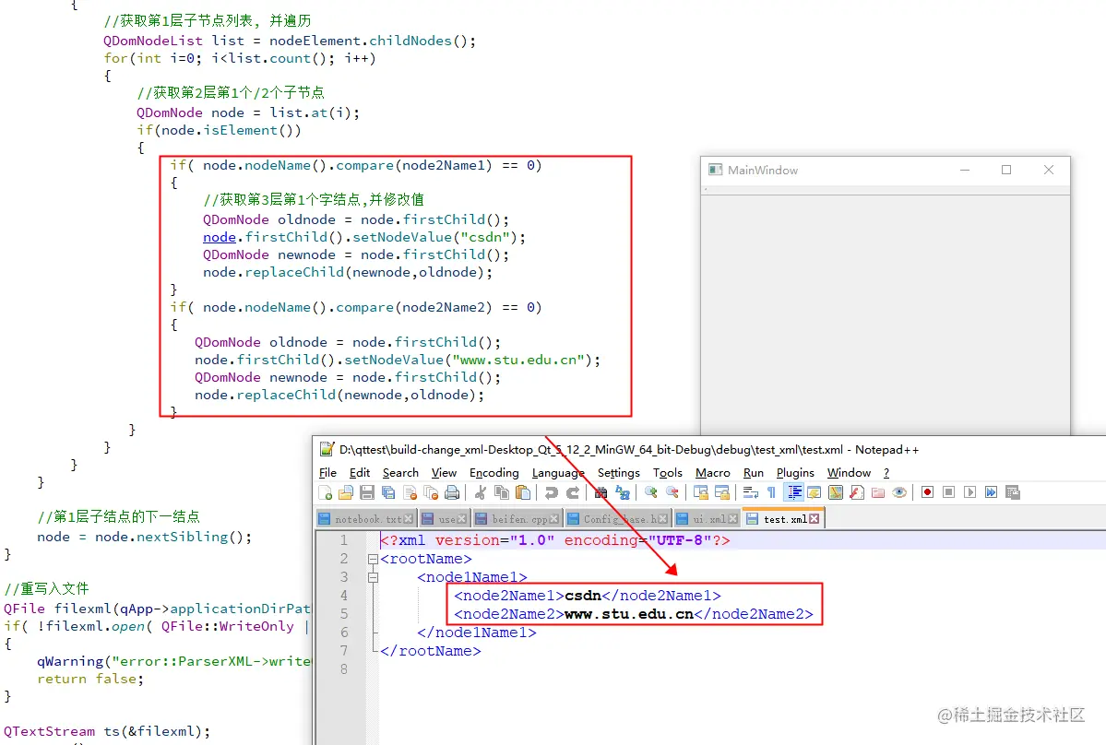This screenshot has width=1106, height=745.
Task: Open Folder as Workspace icon
Action: point(877,492)
